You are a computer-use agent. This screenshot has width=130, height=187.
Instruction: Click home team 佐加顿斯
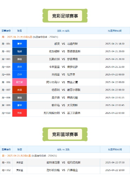[x=54, y=51]
